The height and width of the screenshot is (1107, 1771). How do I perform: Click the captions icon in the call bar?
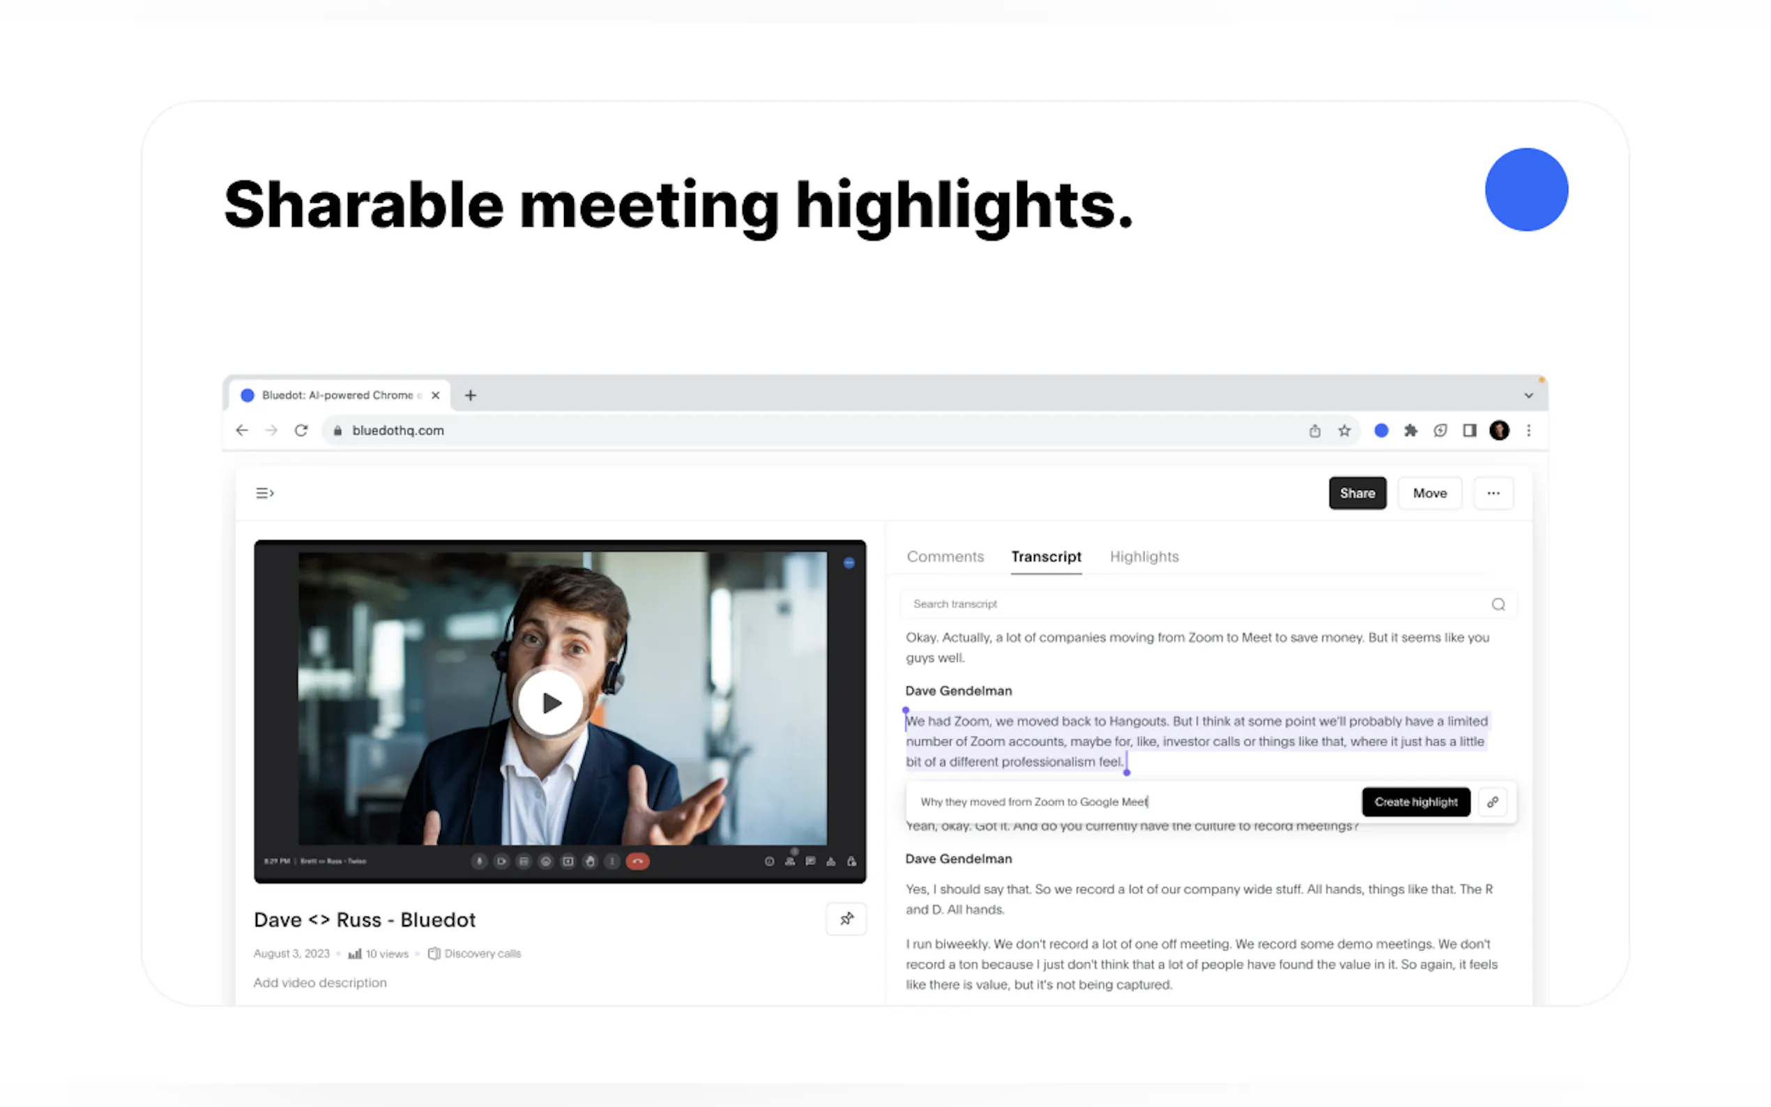click(x=523, y=861)
